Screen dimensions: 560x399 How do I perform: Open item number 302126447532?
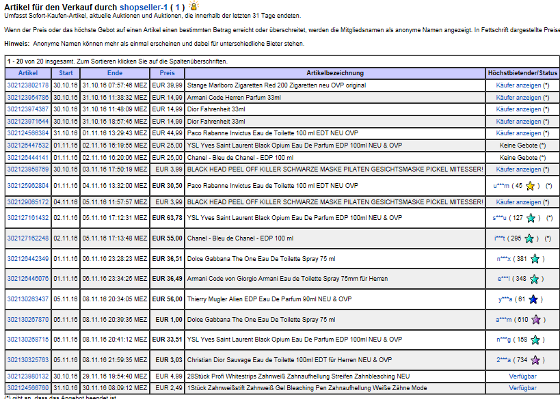(28, 146)
